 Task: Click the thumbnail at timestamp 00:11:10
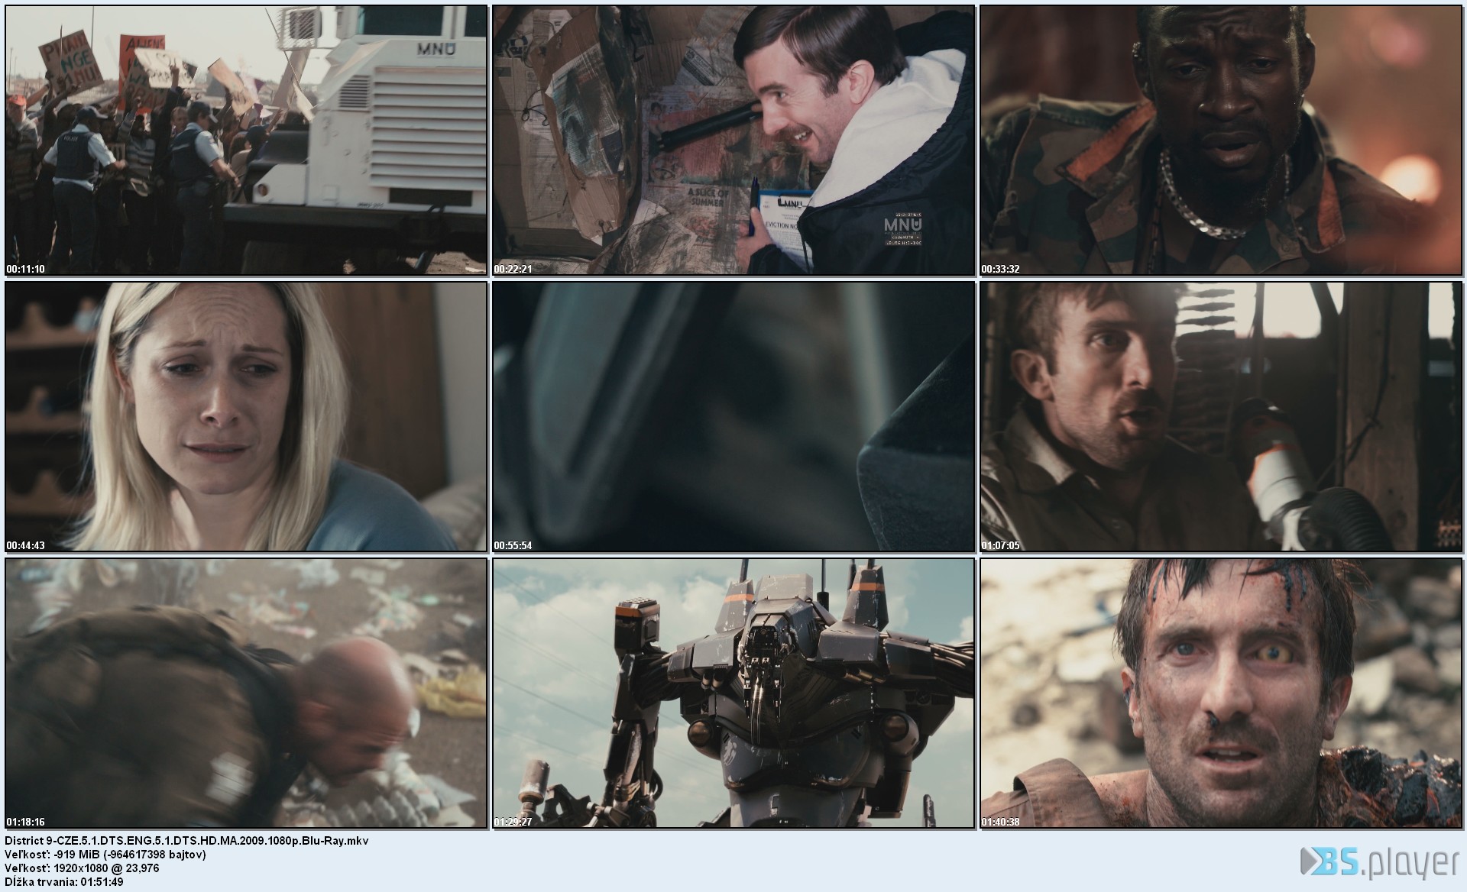point(246,140)
